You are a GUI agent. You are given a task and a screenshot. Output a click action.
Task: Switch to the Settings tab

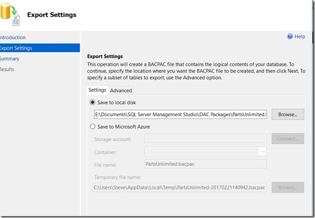pos(97,90)
